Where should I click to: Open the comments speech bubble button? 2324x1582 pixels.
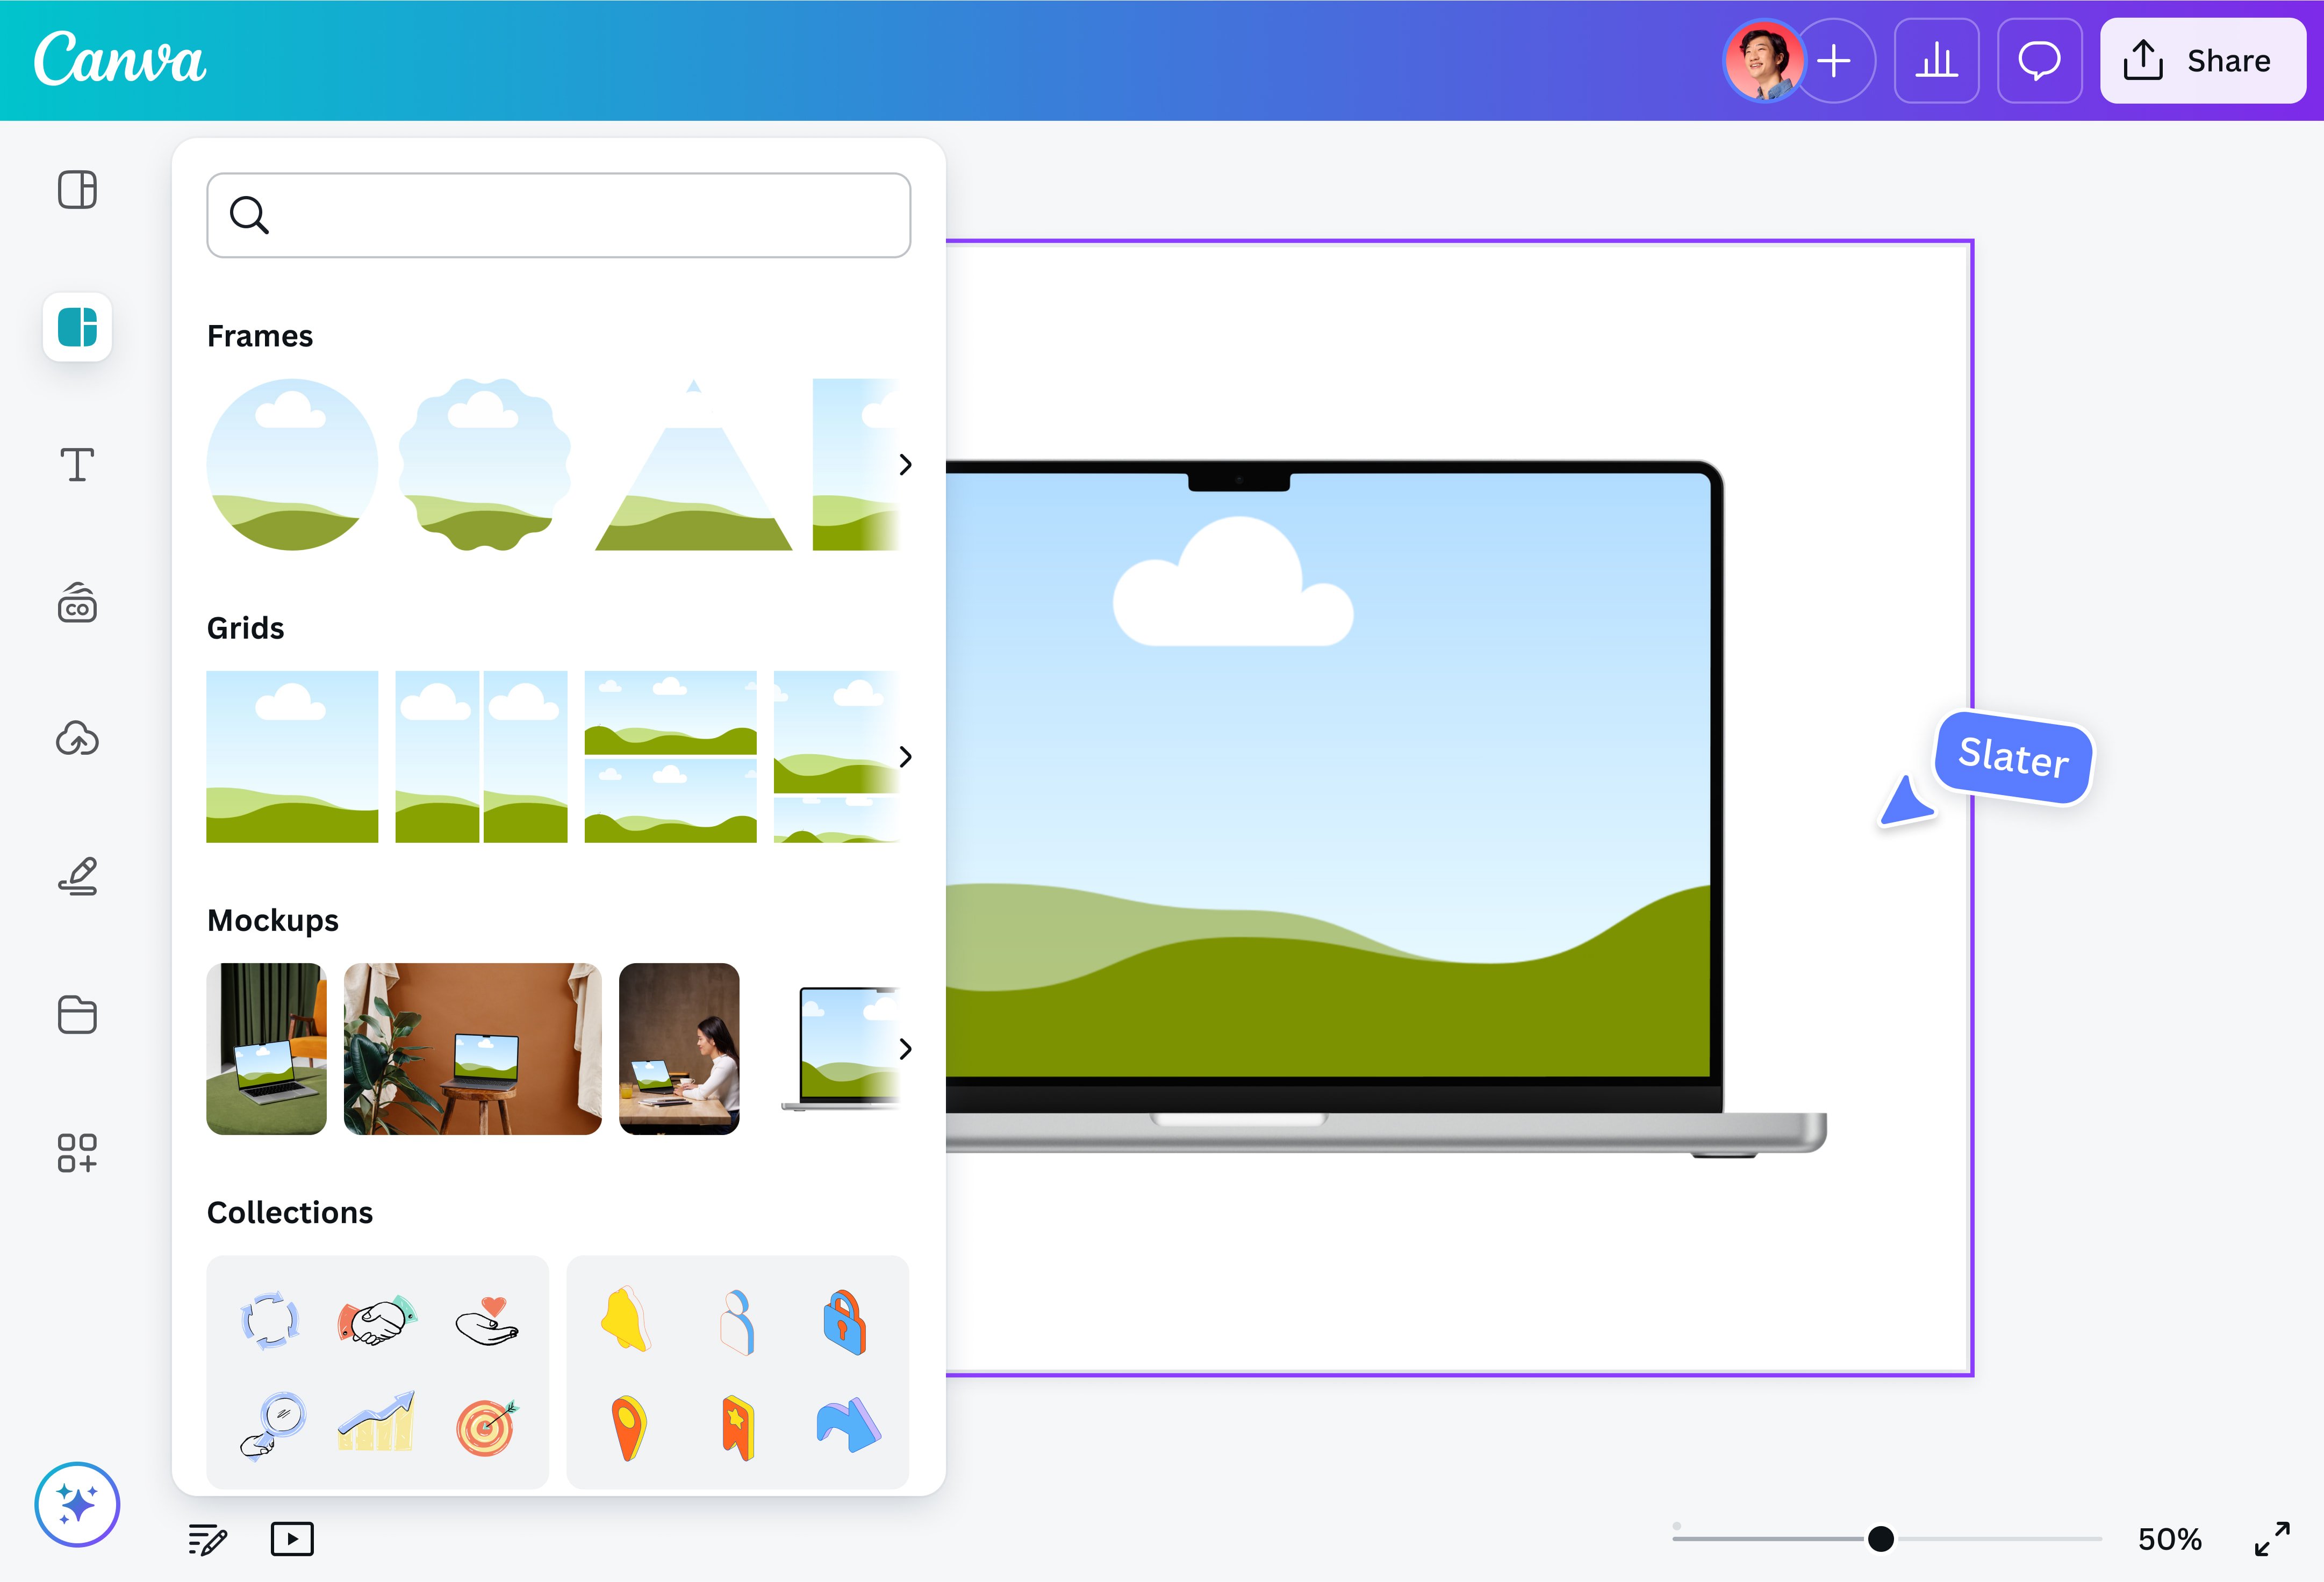click(2039, 61)
